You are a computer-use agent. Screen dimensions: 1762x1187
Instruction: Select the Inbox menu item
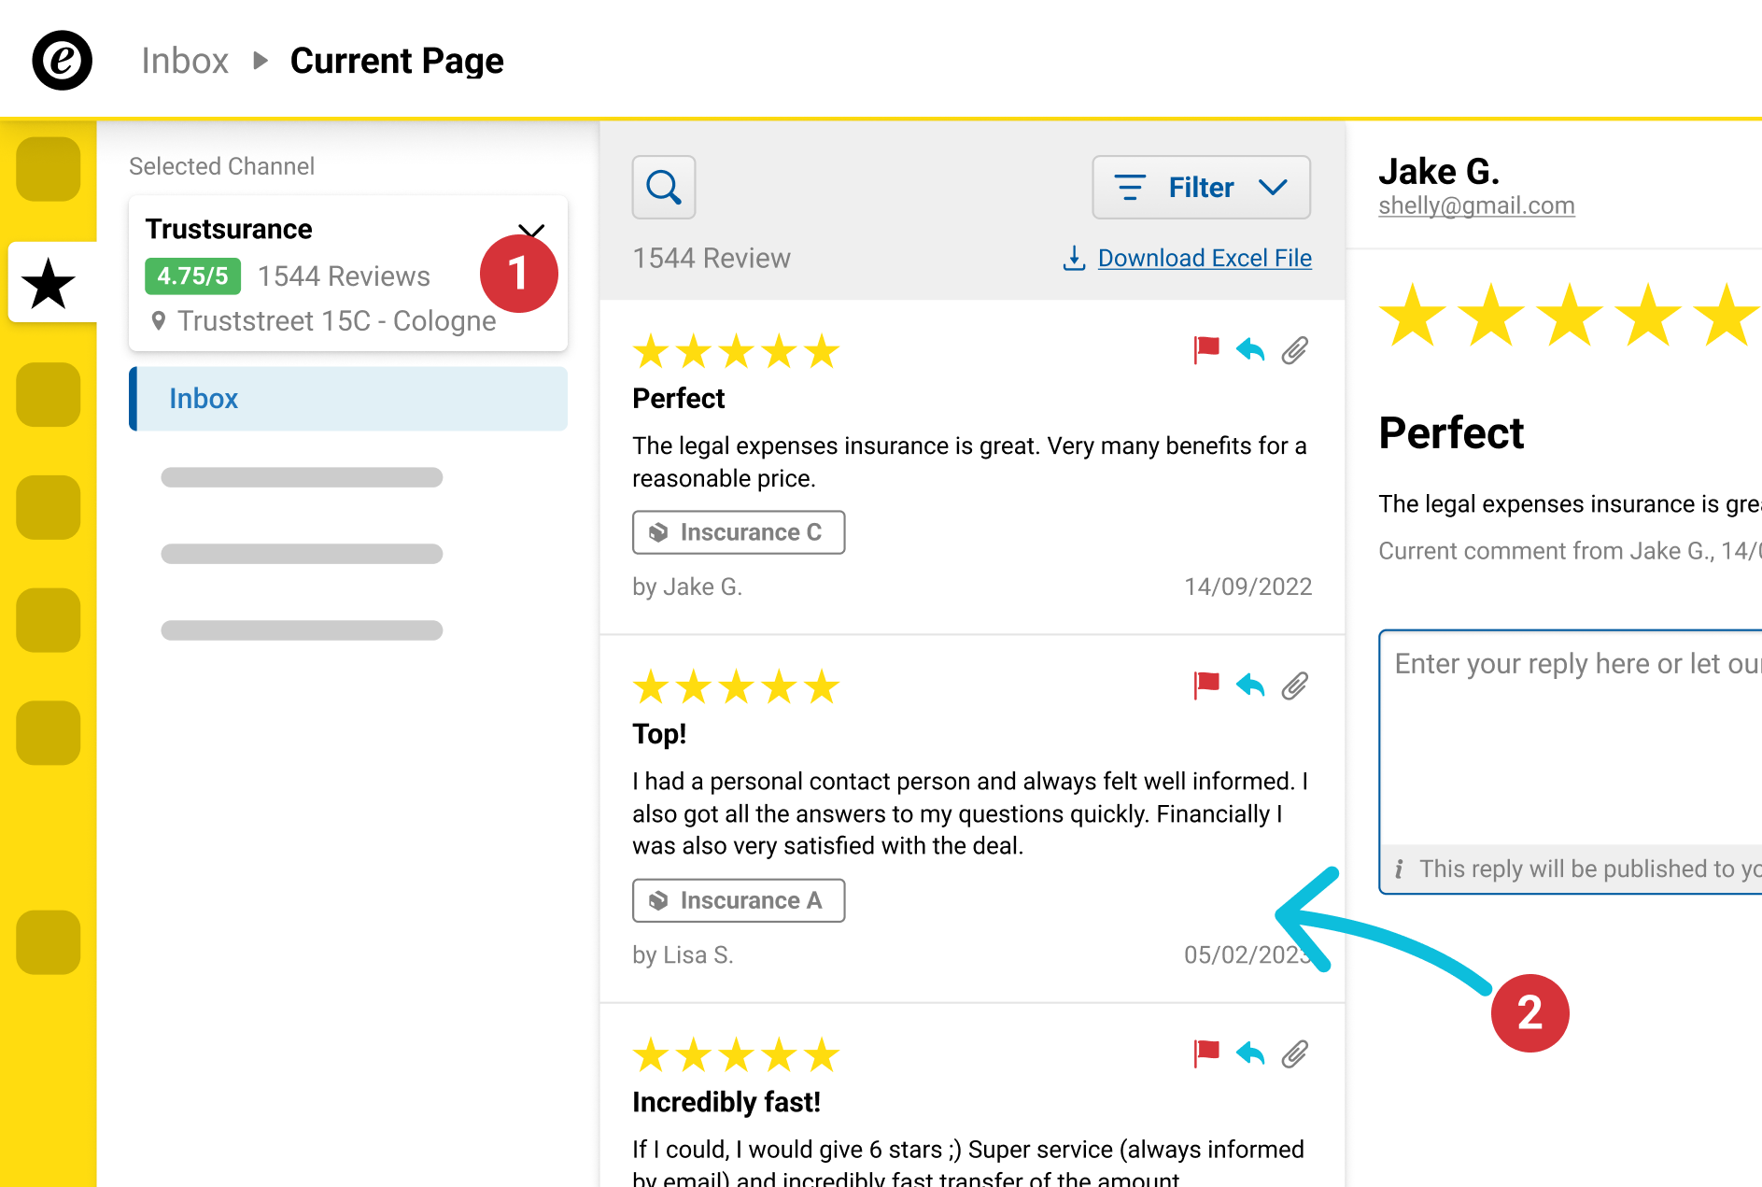pos(348,399)
